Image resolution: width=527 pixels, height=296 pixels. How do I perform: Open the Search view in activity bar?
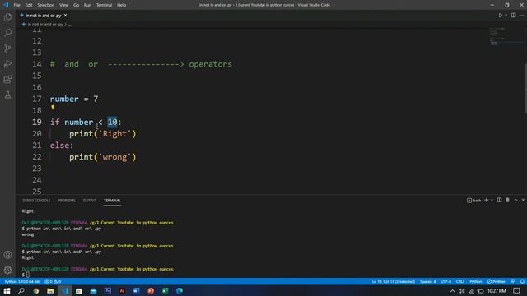(x=7, y=33)
